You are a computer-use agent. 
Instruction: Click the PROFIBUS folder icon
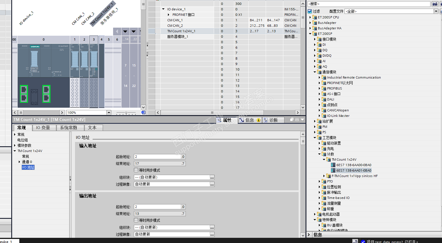tap(324, 88)
